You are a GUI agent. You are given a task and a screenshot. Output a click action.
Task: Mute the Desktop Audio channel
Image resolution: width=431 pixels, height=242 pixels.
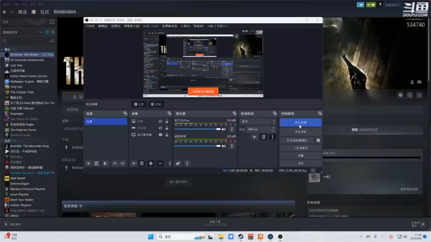click(224, 146)
